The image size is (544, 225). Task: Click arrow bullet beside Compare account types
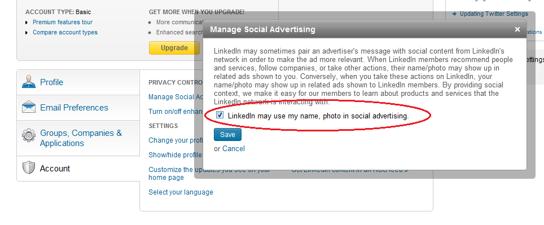(27, 33)
